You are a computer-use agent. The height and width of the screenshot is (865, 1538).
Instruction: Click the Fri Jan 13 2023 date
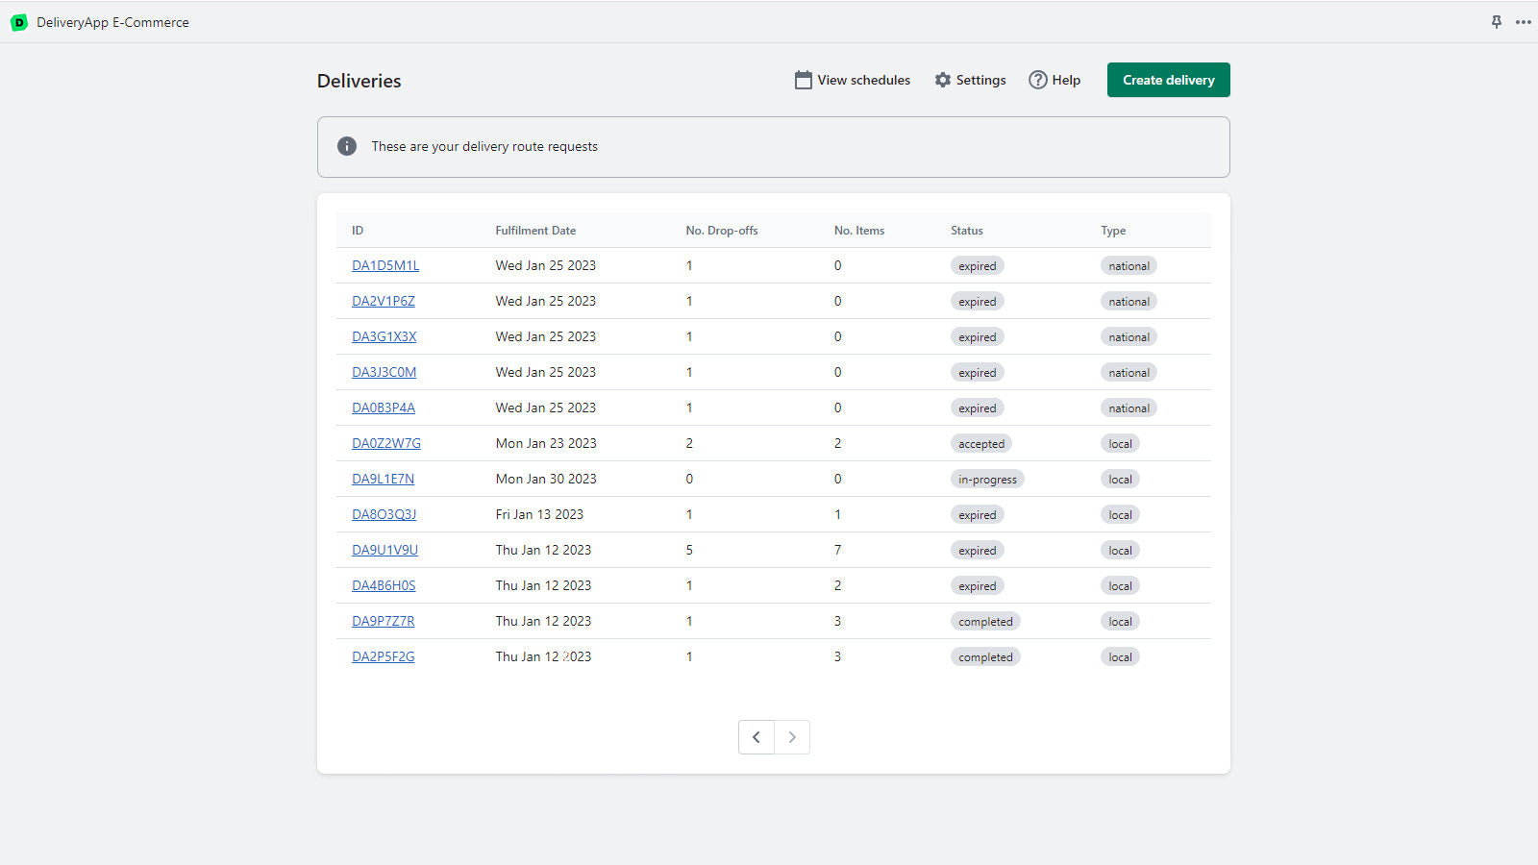tap(539, 514)
